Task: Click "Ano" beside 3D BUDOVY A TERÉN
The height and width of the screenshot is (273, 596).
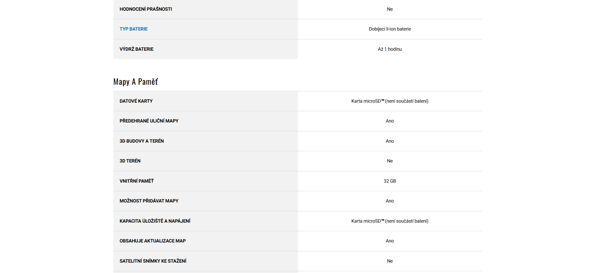Action: pos(390,141)
